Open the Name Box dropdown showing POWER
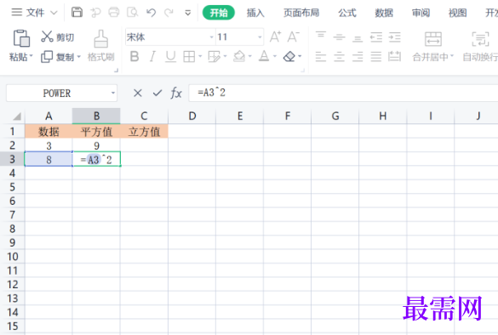 coord(113,93)
